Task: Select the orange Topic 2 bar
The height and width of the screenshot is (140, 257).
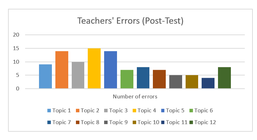Action: pyautogui.click(x=62, y=70)
